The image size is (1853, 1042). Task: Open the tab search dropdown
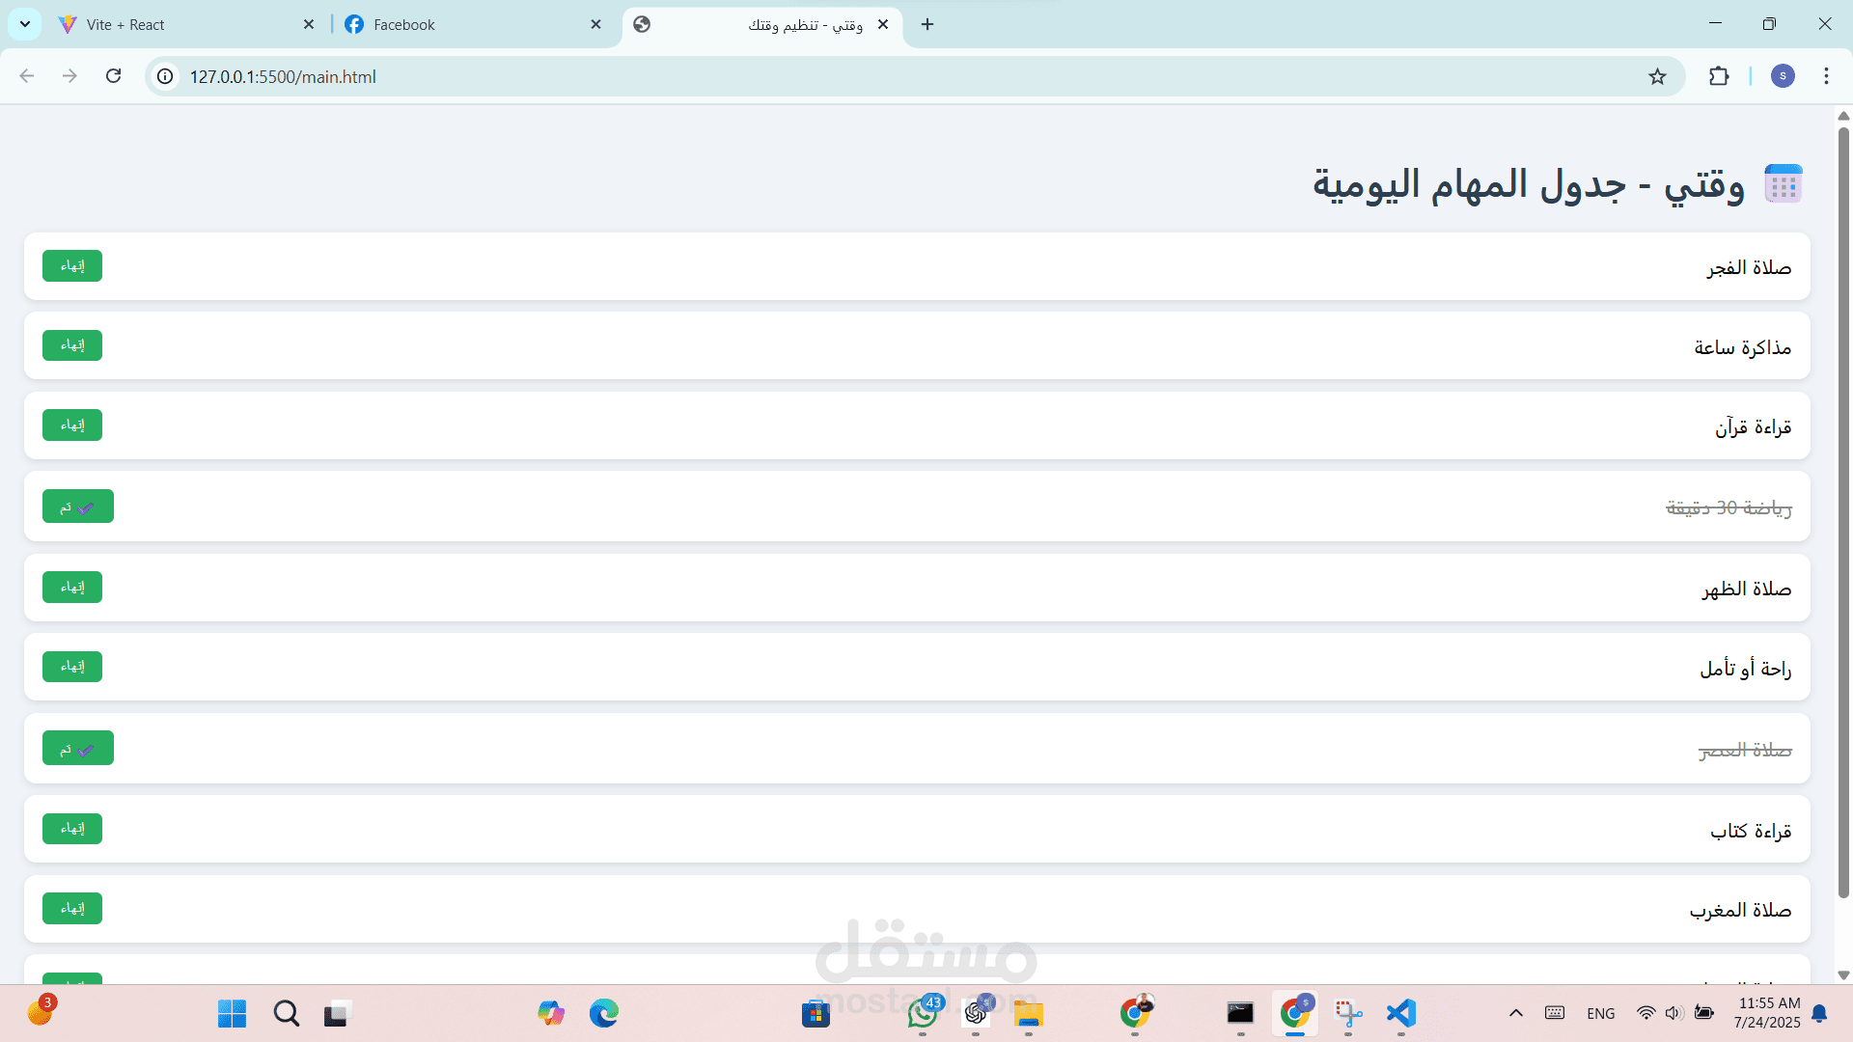25,24
